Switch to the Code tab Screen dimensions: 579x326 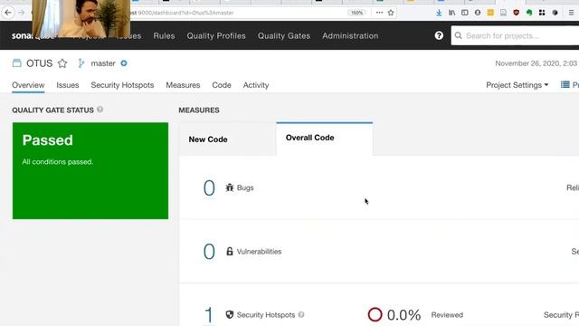(x=222, y=85)
